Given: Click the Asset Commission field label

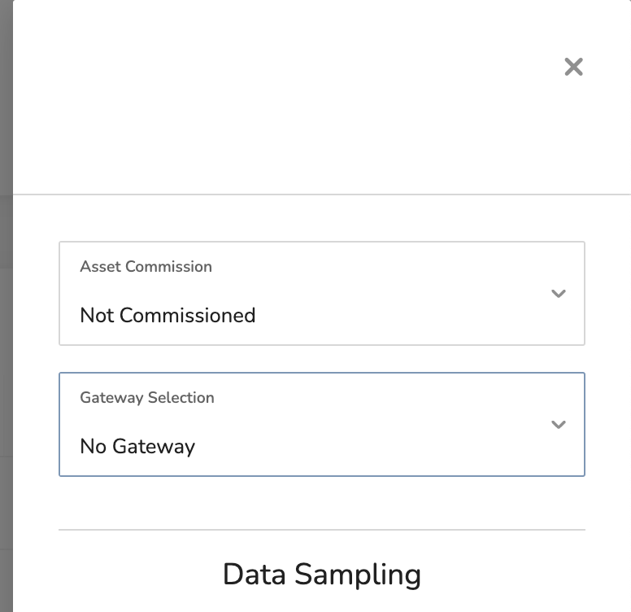Looking at the screenshot, I should click(x=146, y=267).
